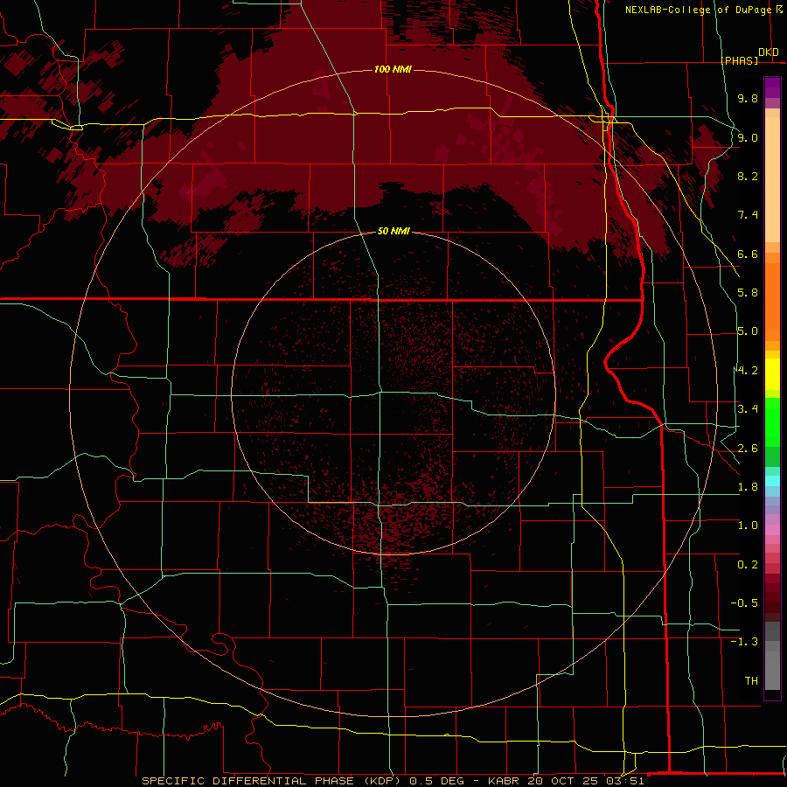This screenshot has width=787, height=787.
Task: Click the KABR station identifier
Action: coord(505,781)
